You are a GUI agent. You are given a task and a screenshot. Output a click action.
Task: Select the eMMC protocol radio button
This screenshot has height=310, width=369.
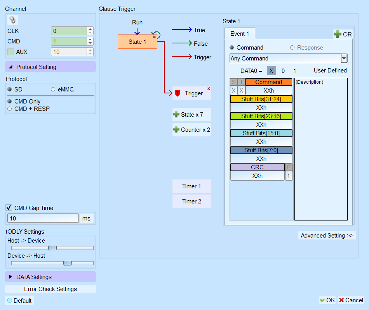click(x=53, y=90)
